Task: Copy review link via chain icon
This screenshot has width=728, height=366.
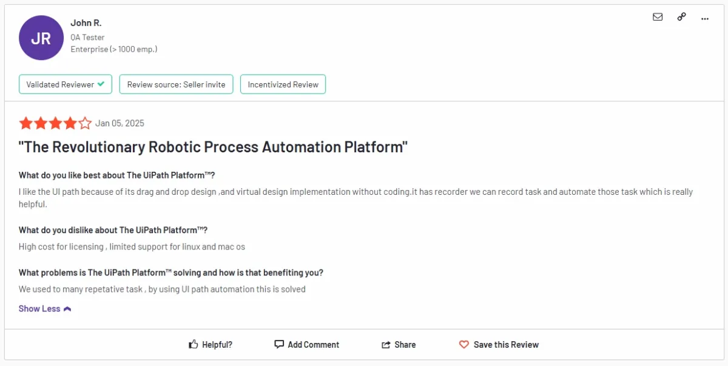Action: pos(681,17)
